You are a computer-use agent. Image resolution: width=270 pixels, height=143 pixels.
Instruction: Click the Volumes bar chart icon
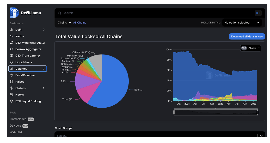pos(11,69)
